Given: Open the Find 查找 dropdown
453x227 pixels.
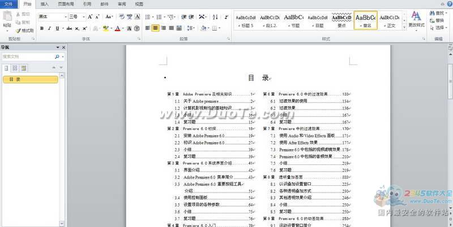Looking at the screenshot, I should [x=447, y=13].
